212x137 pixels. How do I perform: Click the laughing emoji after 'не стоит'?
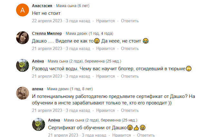point(146,41)
